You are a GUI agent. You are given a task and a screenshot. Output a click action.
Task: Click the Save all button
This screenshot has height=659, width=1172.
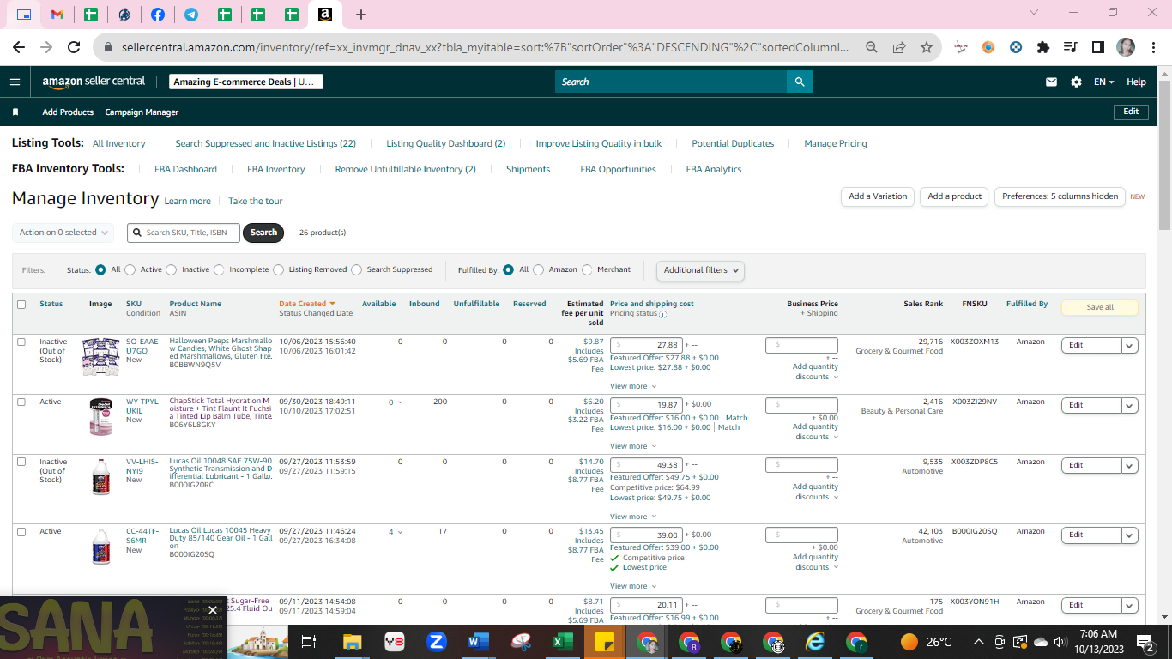[1100, 307]
